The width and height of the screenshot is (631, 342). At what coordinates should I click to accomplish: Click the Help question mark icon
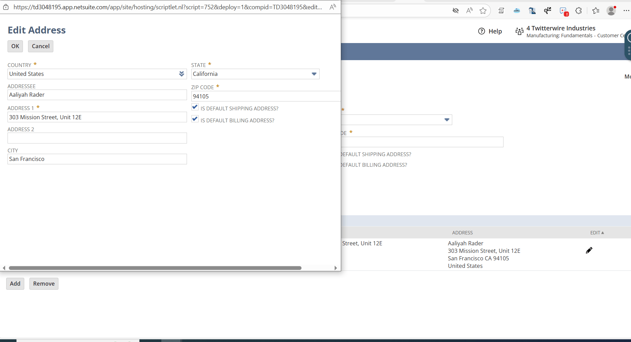tap(481, 31)
